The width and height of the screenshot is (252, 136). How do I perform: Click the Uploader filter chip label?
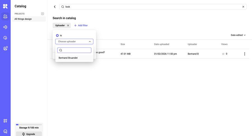[60, 26]
